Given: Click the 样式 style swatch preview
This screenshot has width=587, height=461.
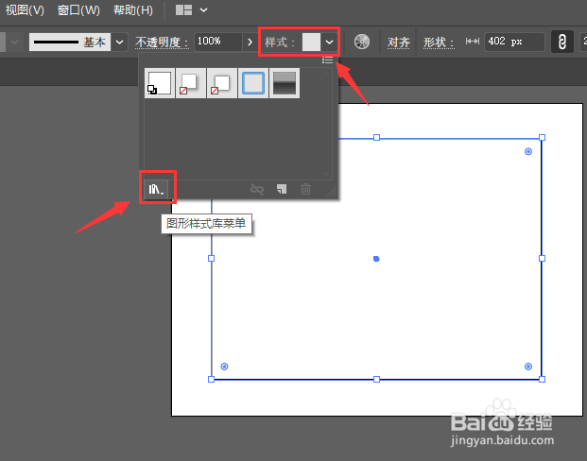Looking at the screenshot, I should pos(312,42).
